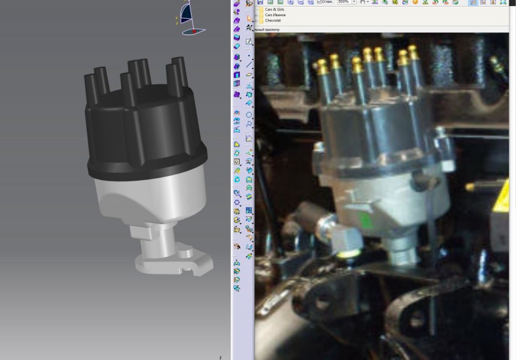Toggle the Сглаж. smoothing checkbox

[x=319, y=3]
